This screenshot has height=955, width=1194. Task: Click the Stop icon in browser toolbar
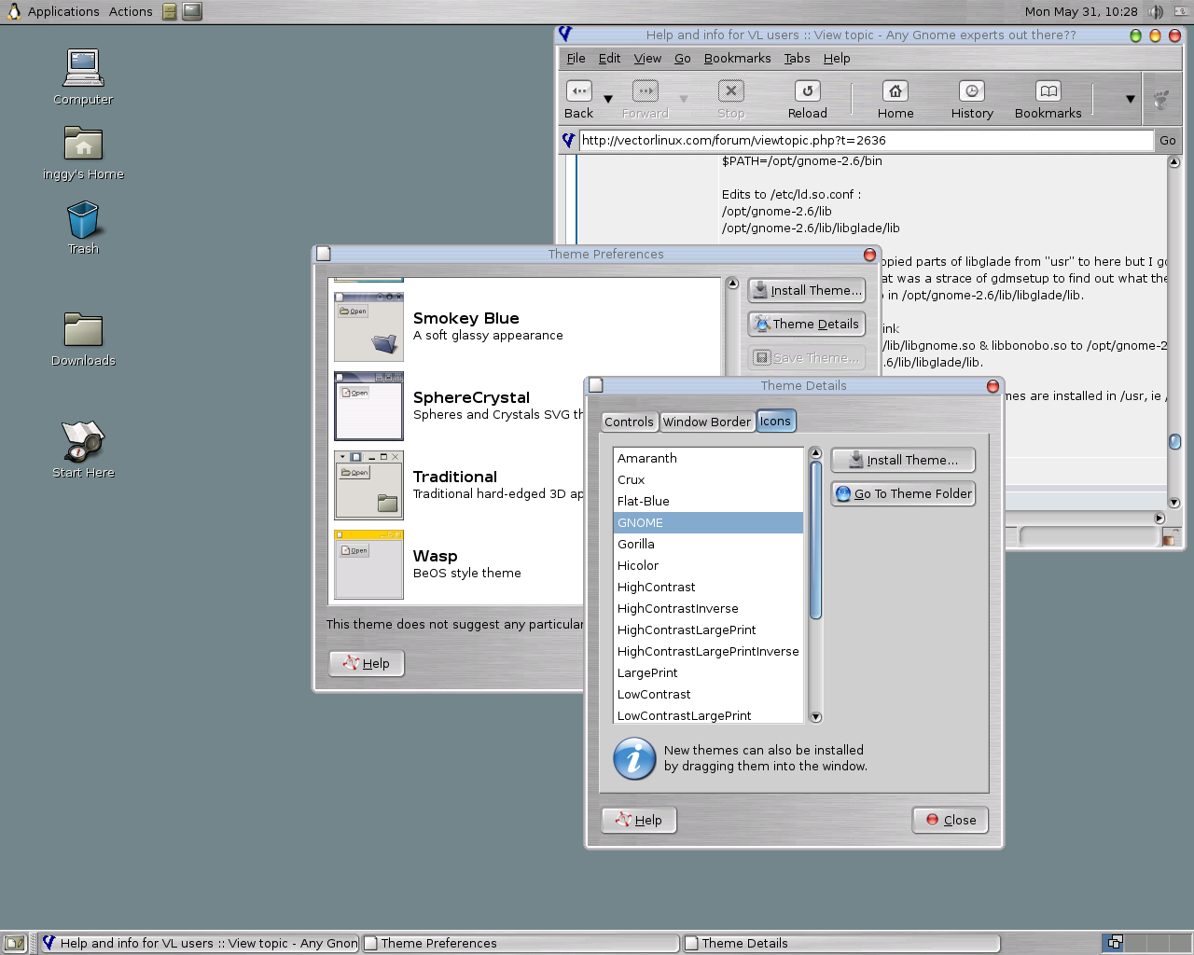click(x=730, y=91)
